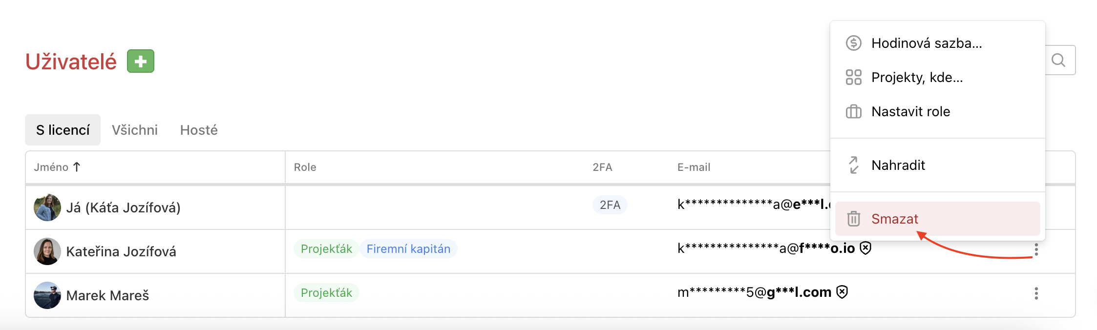The width and height of the screenshot is (1097, 330).
Task: Click the Projekty, kde grid icon
Action: point(852,77)
